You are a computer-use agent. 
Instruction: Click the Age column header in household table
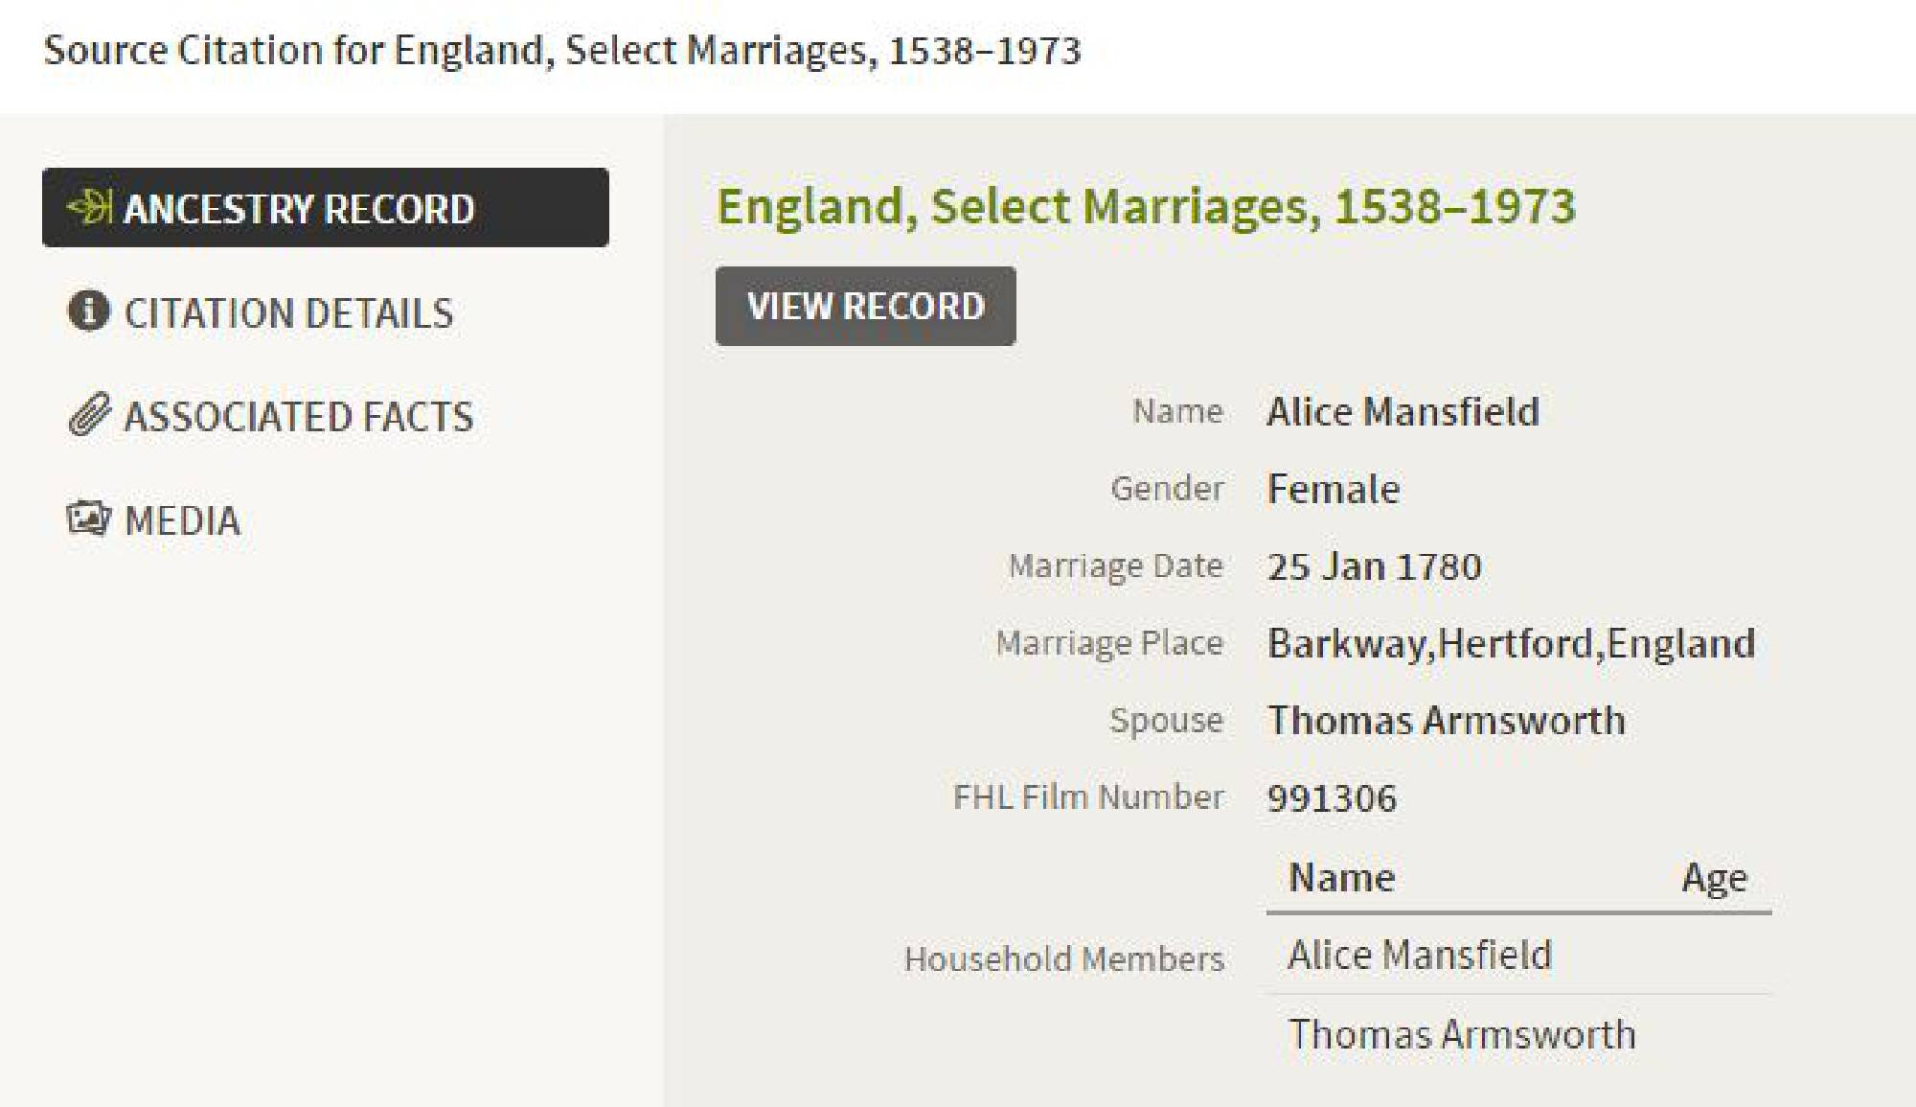point(1714,878)
